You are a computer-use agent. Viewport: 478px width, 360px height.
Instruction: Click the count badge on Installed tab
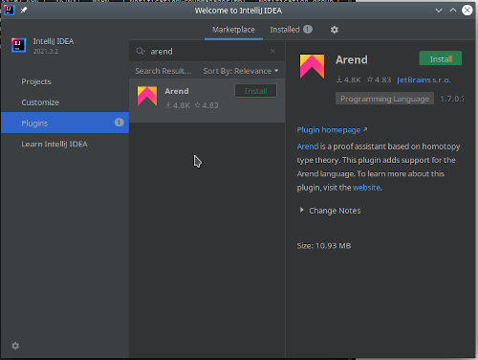coord(308,30)
